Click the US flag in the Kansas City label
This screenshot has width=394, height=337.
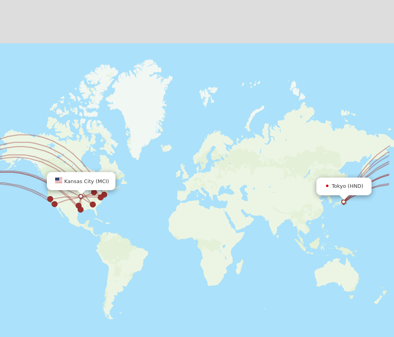[x=59, y=180]
